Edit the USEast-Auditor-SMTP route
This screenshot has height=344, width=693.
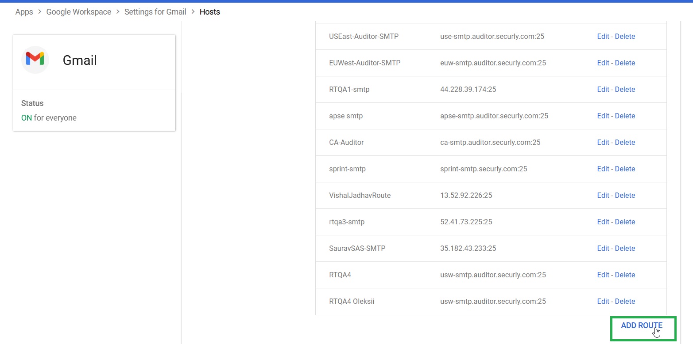click(x=603, y=37)
